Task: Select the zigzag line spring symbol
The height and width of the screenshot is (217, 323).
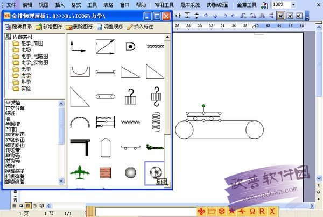Action: click(130, 122)
